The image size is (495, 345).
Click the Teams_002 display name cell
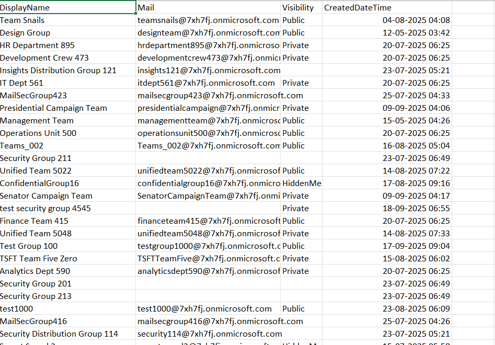(x=67, y=146)
